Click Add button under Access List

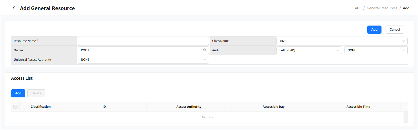[x=18, y=93]
